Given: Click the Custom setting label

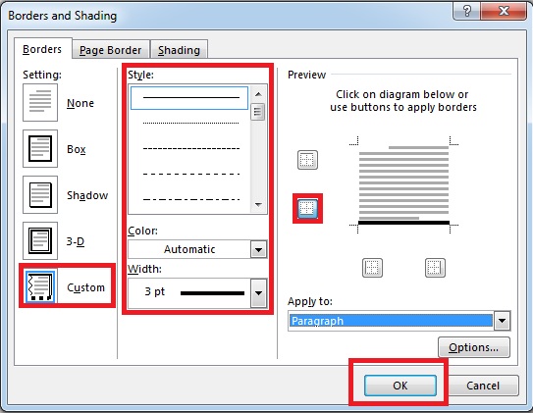Looking at the screenshot, I should pos(85,287).
